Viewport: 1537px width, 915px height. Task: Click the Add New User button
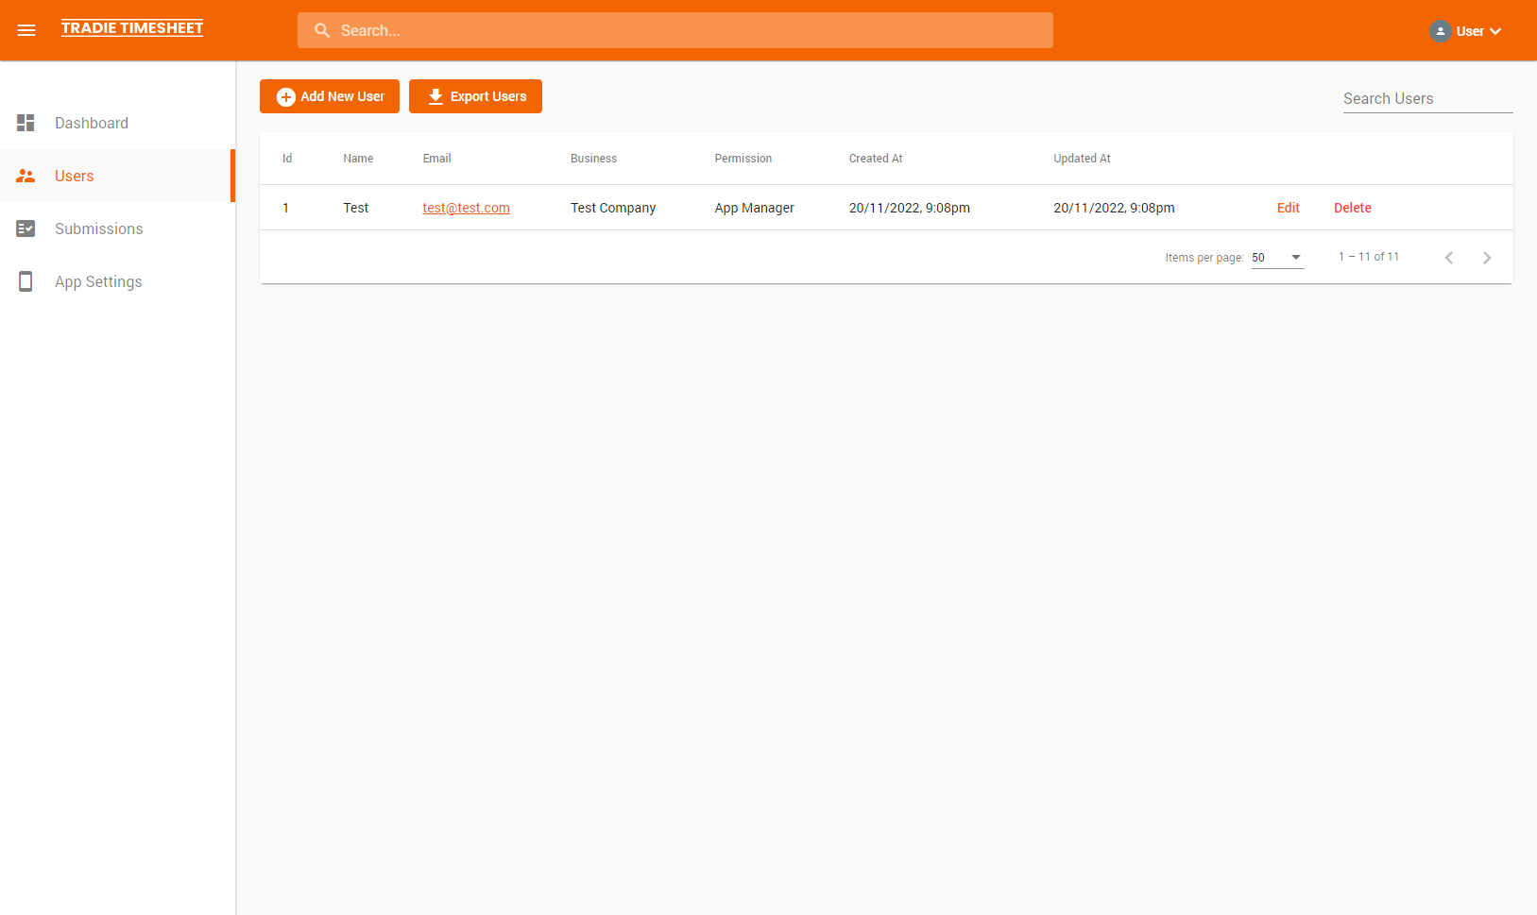point(330,96)
